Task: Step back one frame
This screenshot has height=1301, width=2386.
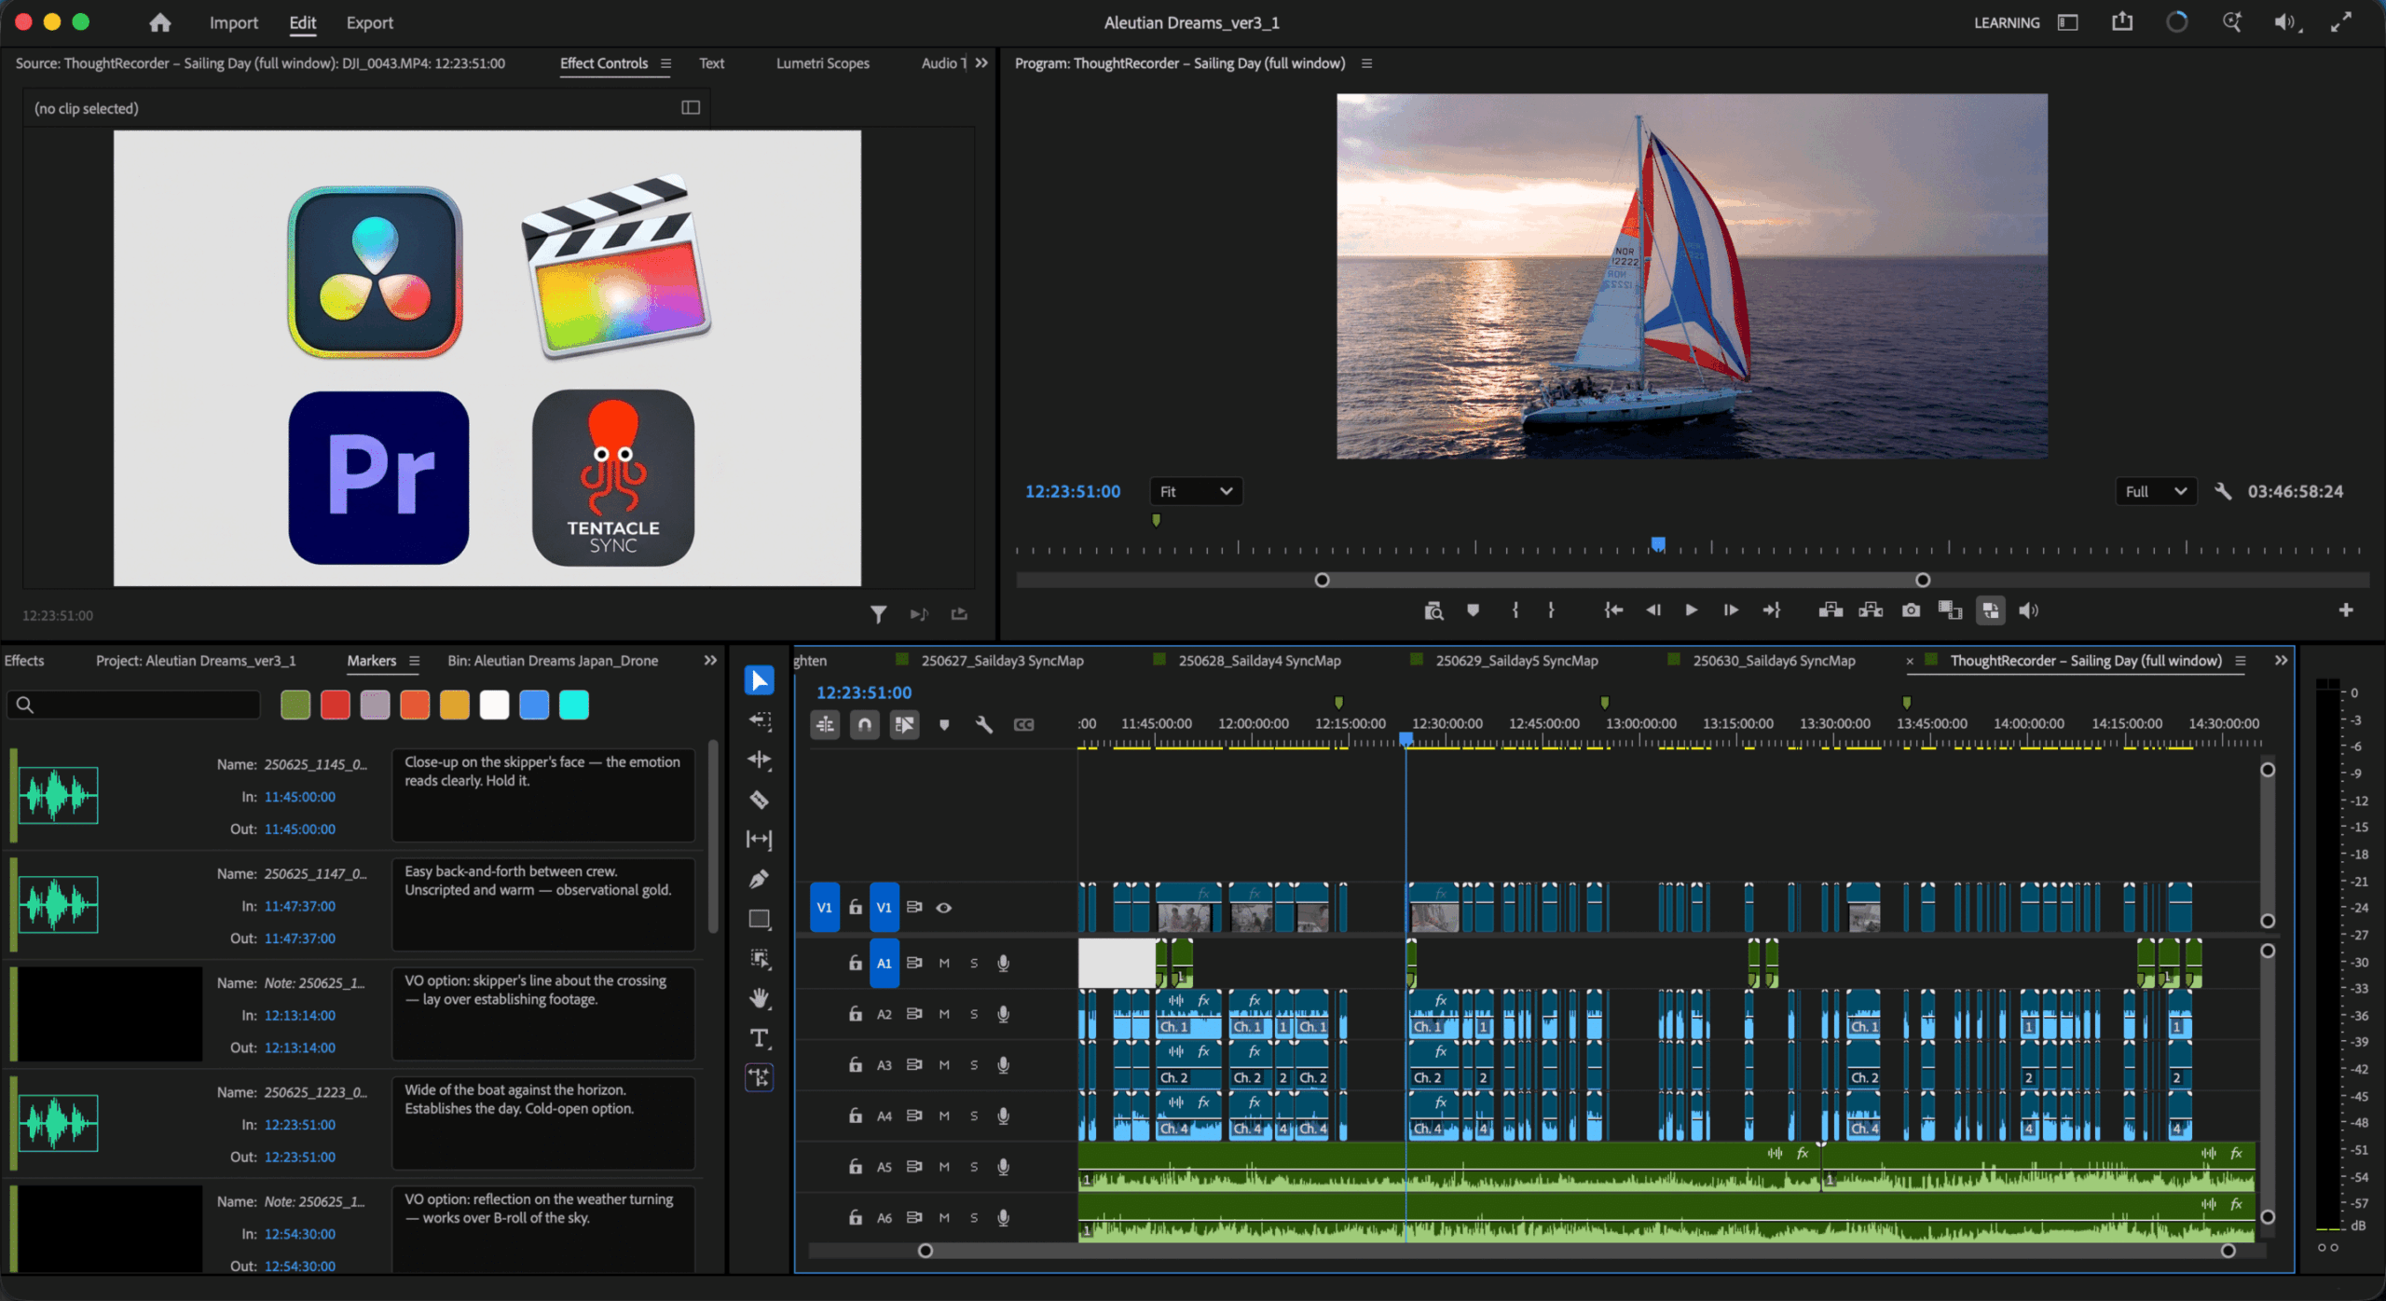Action: (x=1653, y=610)
